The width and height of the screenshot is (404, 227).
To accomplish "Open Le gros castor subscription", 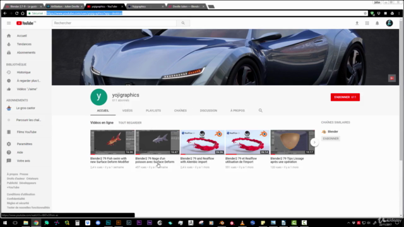I will point(26,108).
